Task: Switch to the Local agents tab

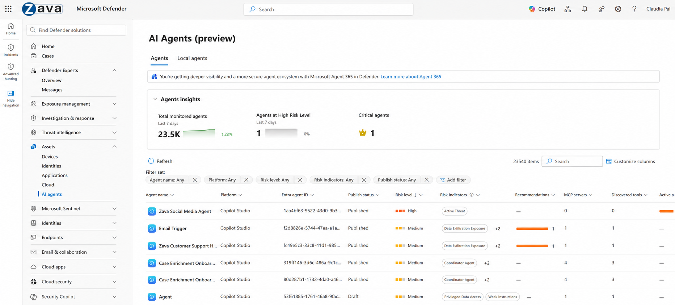Action: tap(192, 58)
